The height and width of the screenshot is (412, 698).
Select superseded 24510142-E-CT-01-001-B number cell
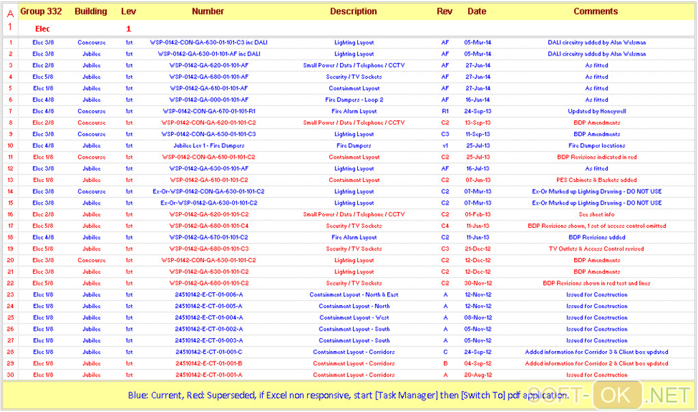pyautogui.click(x=209, y=364)
